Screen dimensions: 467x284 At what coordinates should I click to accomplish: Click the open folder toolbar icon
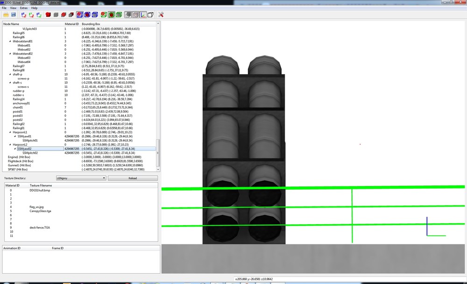[x=6, y=14]
